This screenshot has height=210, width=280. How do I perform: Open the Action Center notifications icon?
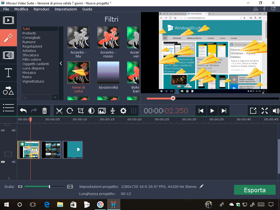point(271,205)
